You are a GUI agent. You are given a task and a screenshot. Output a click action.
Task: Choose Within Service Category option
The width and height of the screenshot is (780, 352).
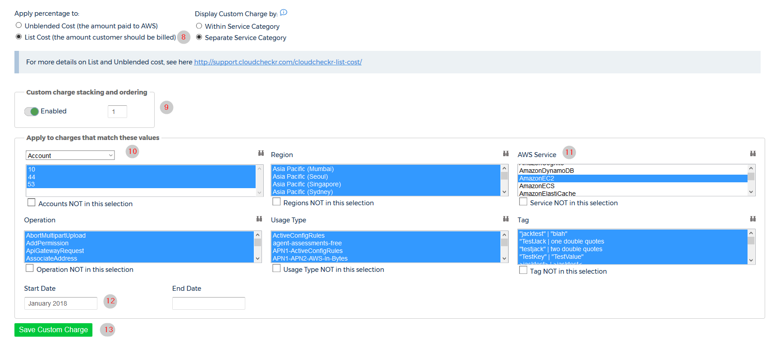(x=199, y=26)
